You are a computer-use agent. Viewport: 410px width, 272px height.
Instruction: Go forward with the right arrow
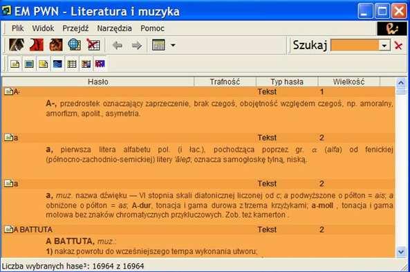pos(136,45)
